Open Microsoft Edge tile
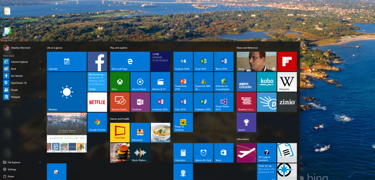 pos(130,61)
